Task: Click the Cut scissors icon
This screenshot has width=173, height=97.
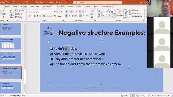Action: click(x=4, y=11)
